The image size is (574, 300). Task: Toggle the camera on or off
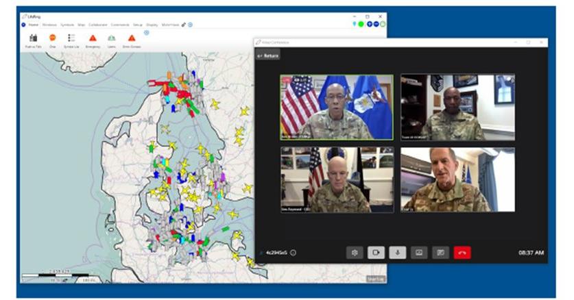[x=376, y=253]
